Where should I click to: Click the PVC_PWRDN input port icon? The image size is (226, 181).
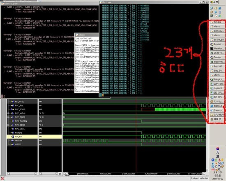pos(12,121)
